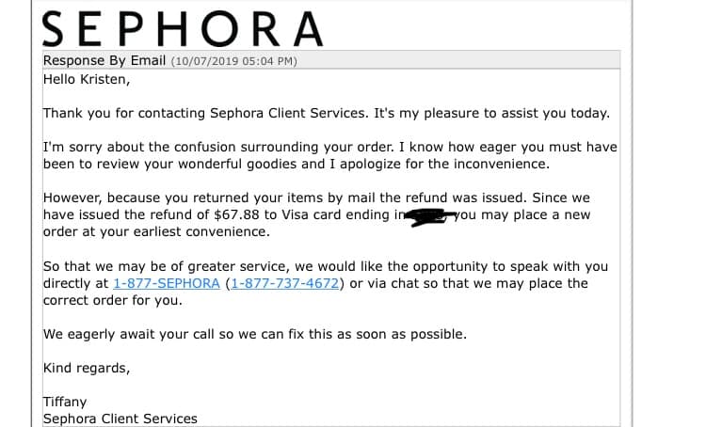Click the "or via chat" text
Image resolution: width=706 pixels, height=427 pixels.
[x=387, y=283]
